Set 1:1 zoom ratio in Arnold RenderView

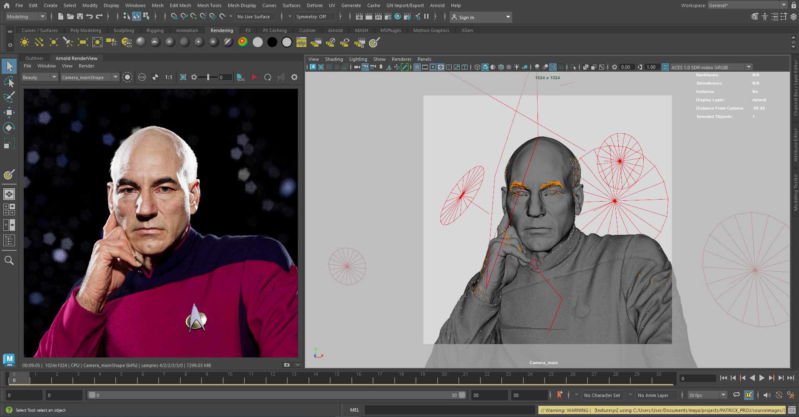168,77
